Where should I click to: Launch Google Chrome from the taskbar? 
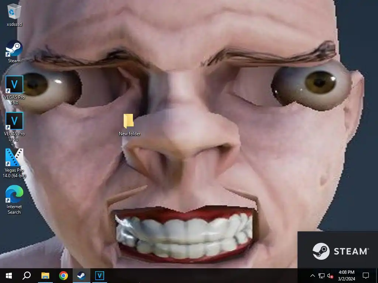pos(63,276)
